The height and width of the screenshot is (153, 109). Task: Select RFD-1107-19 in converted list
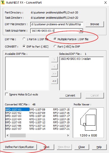61,123
